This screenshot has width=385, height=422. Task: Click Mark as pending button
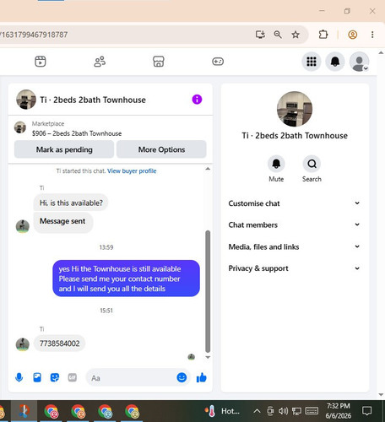point(64,149)
